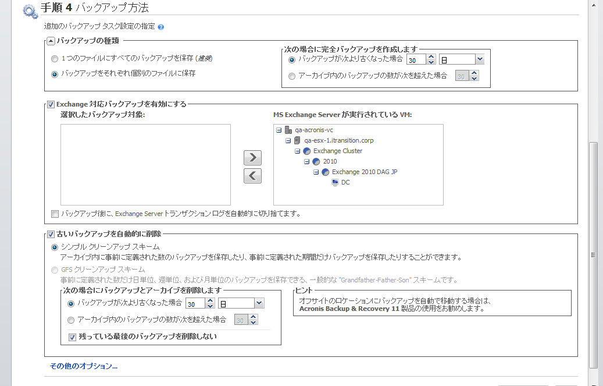Click the help icon beside the task settings heading
Viewport: 603px width, 386px height.
pos(160,27)
